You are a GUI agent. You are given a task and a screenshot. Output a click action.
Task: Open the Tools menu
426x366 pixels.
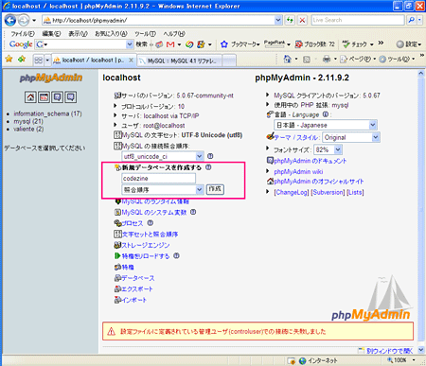pyautogui.click(x=145, y=33)
